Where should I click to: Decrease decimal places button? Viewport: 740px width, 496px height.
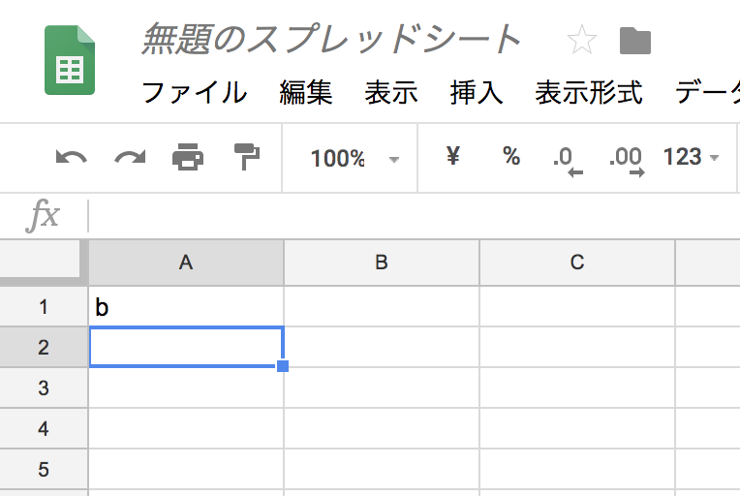569,159
